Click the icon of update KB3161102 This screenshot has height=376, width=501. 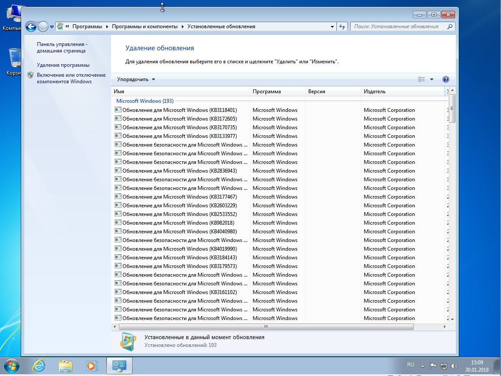pos(118,292)
